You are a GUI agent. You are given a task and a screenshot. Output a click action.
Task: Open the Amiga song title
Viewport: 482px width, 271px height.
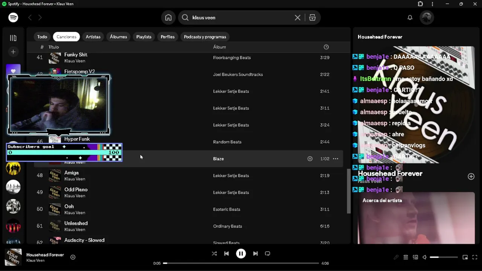pyautogui.click(x=72, y=173)
